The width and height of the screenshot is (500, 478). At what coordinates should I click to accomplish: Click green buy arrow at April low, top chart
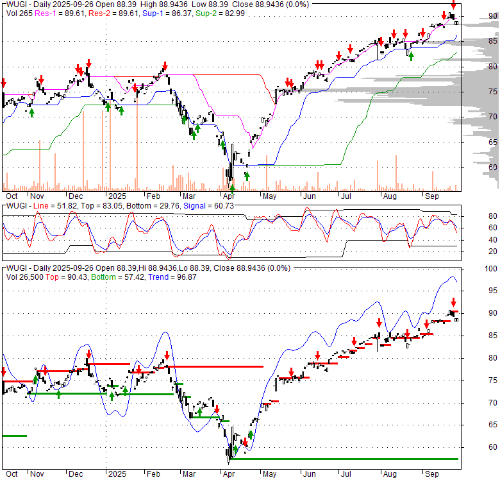coord(232,189)
